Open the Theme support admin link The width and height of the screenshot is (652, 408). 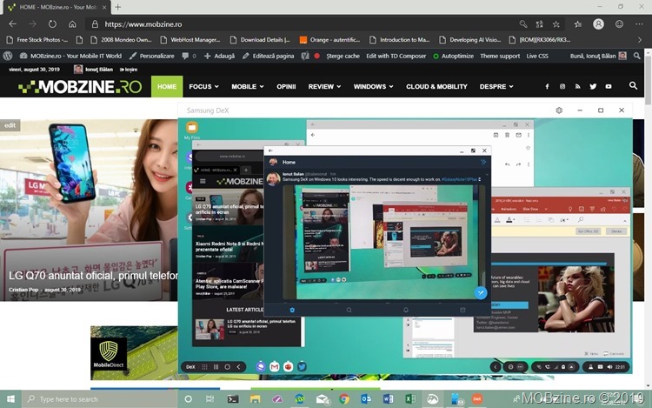pyautogui.click(x=500, y=56)
